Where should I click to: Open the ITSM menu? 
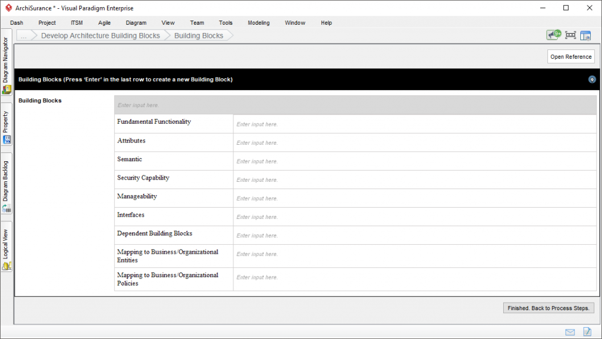77,23
